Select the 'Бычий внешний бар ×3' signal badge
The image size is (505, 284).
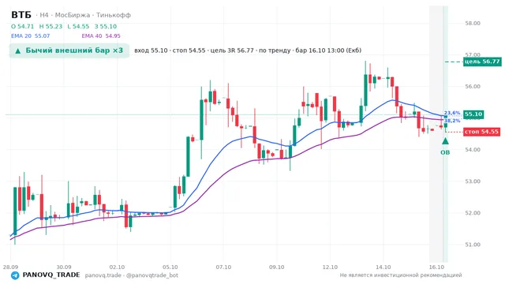69,50
